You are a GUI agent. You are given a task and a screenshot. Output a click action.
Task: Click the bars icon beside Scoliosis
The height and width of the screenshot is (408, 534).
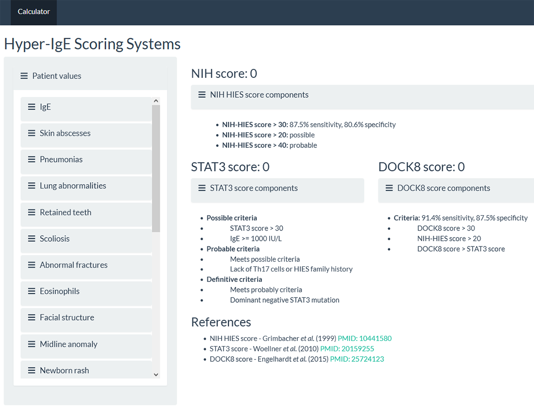pyautogui.click(x=32, y=239)
